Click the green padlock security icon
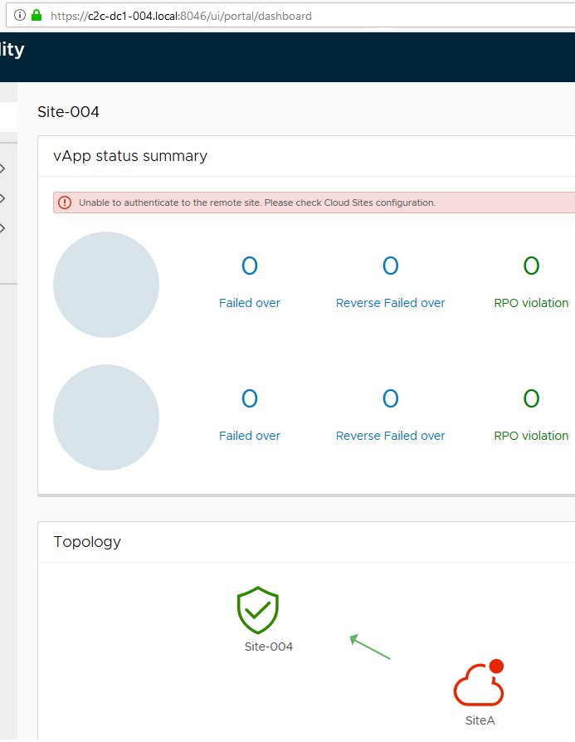 37,16
